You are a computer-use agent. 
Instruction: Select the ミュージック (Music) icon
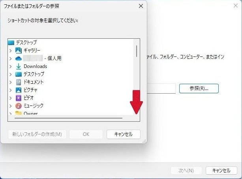point(18,106)
